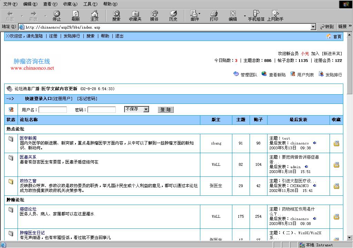Screen dimensions: 353x248
Task: Click the 查看新贴 icon
Action: [264, 74]
